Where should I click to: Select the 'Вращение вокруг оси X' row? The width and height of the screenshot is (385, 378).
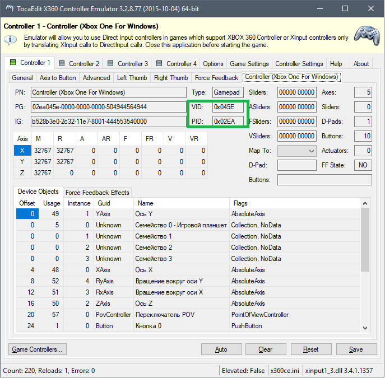[x=188, y=292]
